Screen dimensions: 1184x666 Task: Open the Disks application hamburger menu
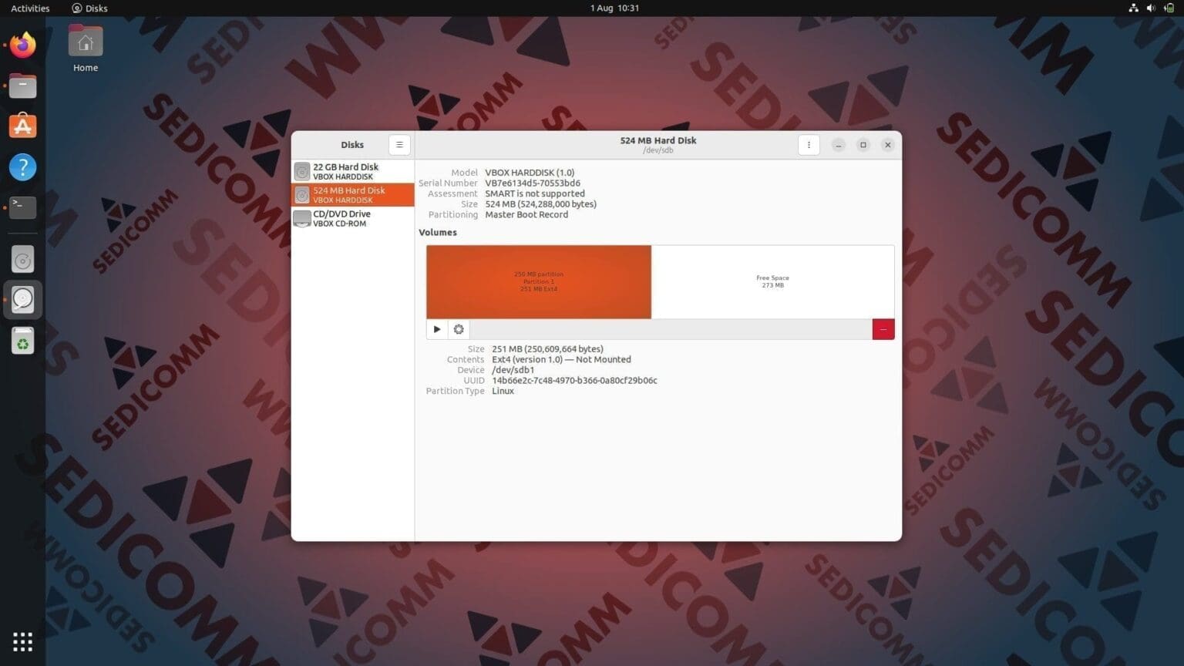[x=399, y=145]
